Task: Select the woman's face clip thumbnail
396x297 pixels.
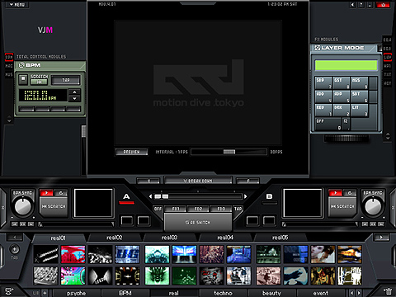Action: (323, 255)
